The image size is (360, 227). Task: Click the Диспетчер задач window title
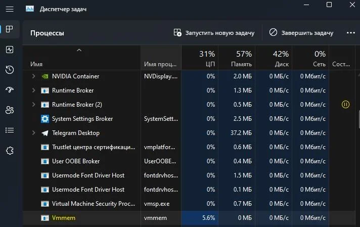click(63, 9)
